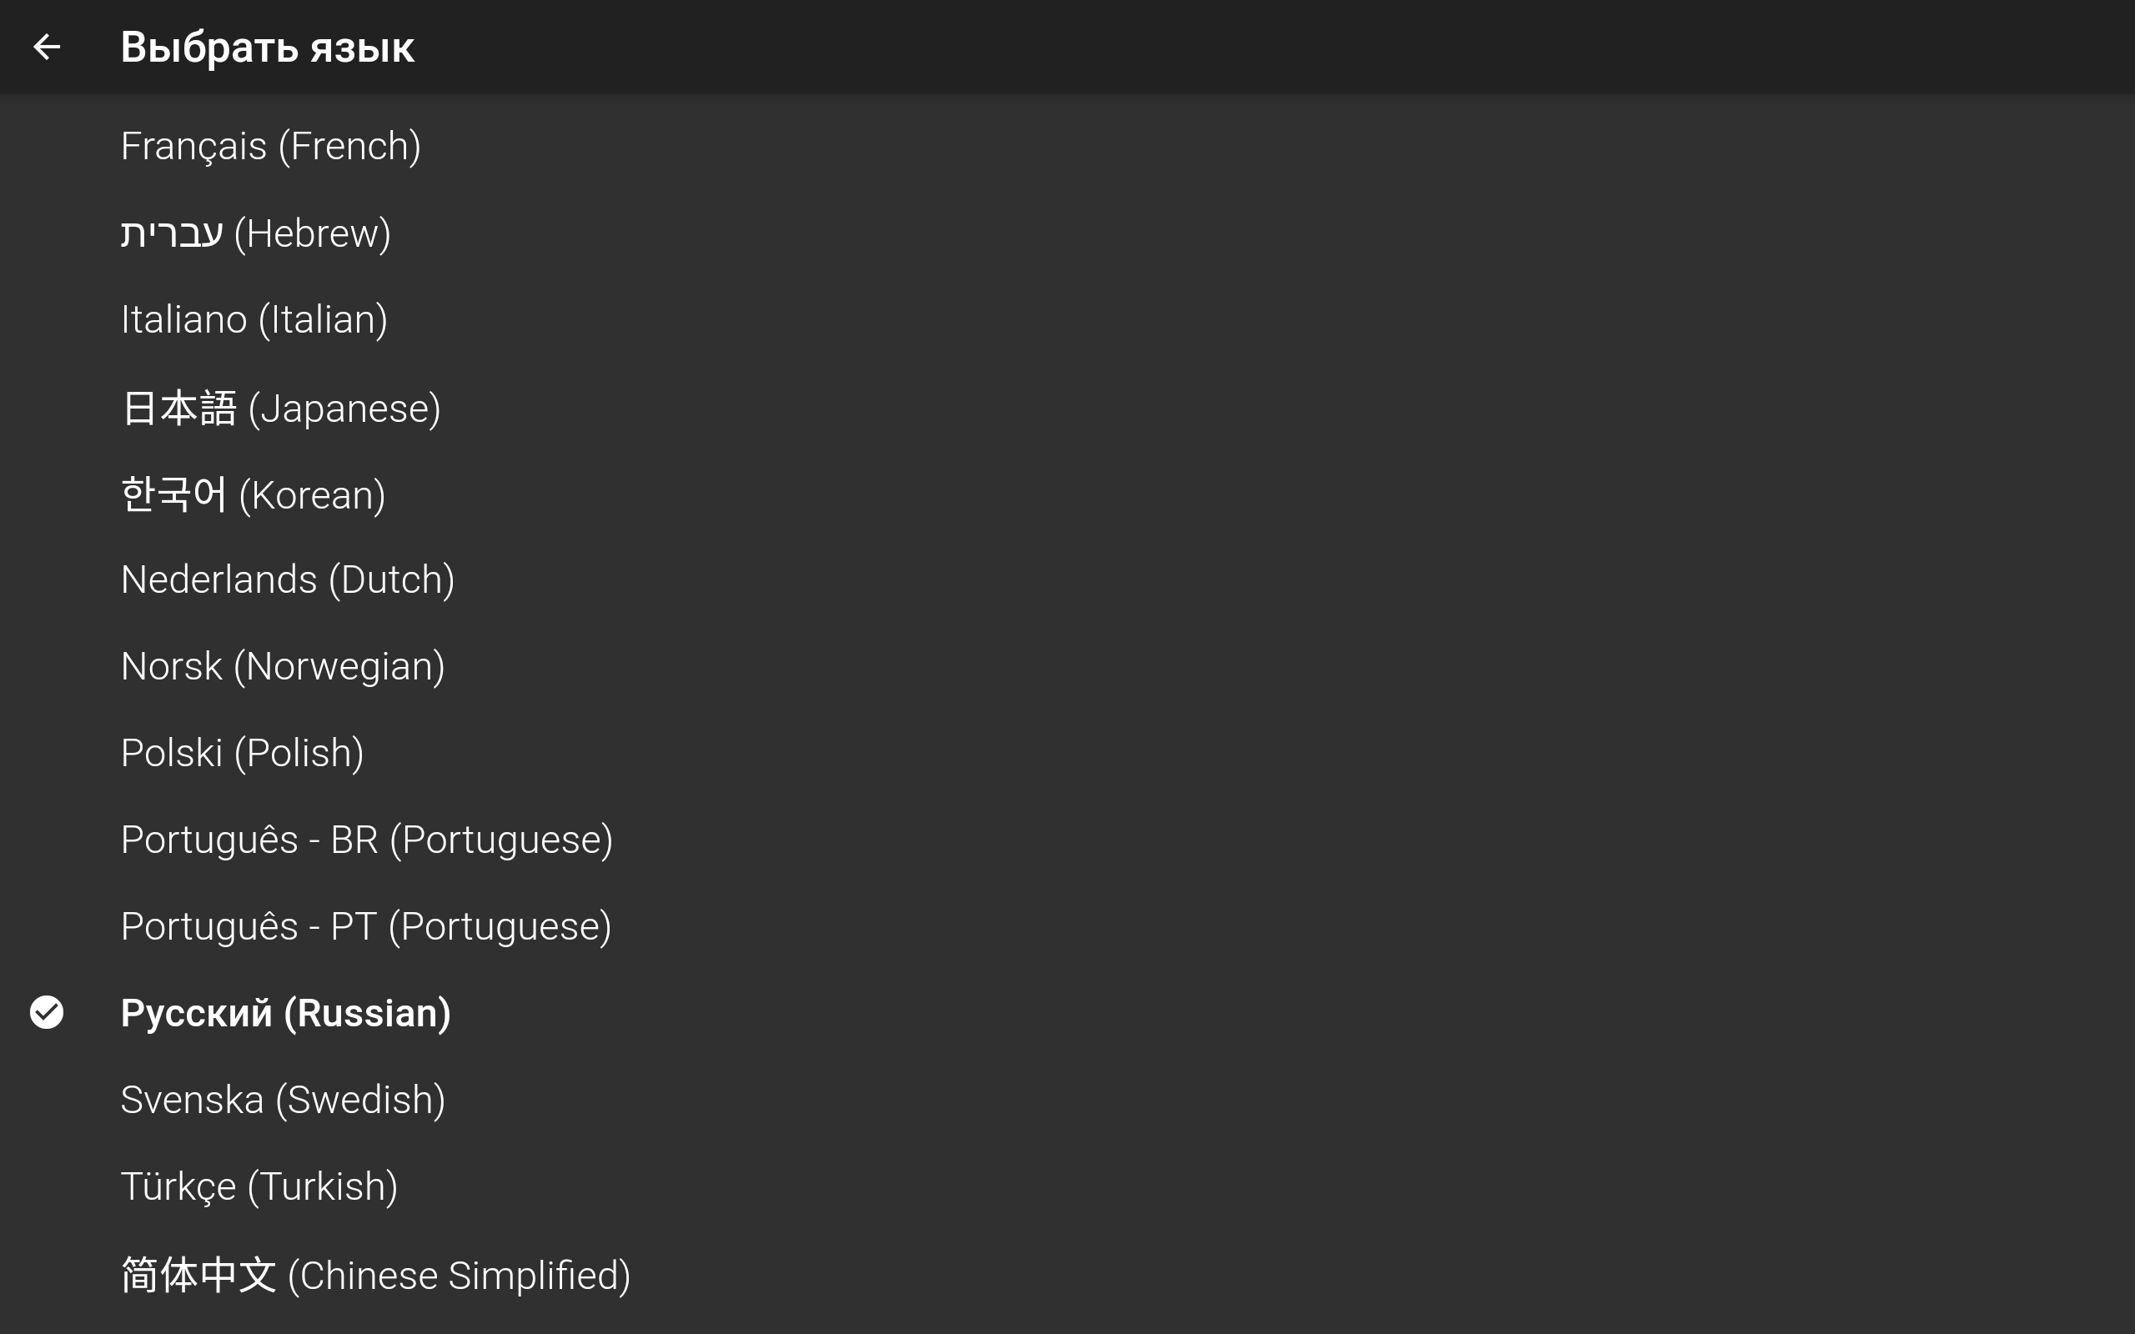This screenshot has height=1334, width=2135.
Task: Select Português - PT (Portuguese)
Action: 366,926
